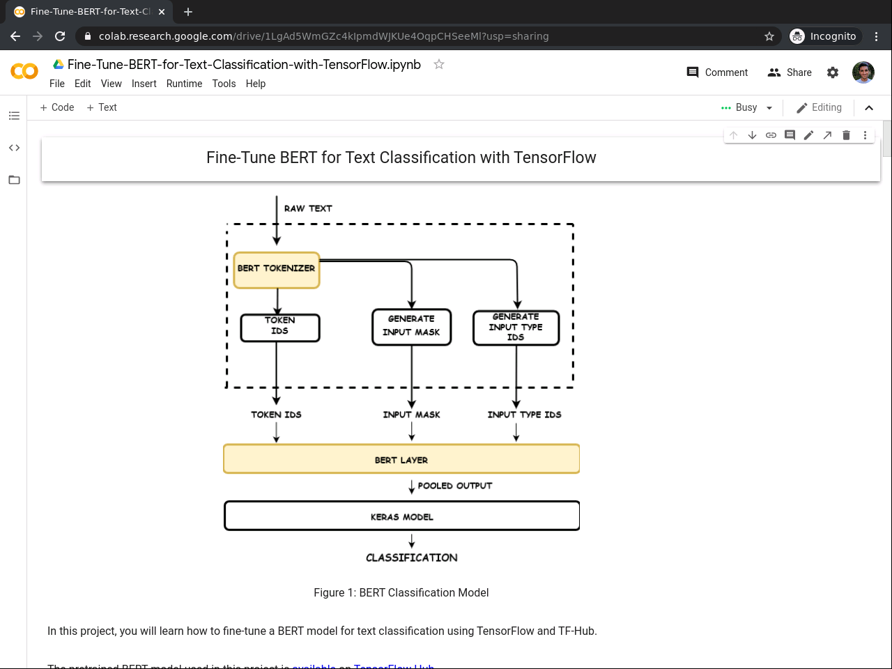Add a comment to the cell
Viewport: 892px width, 669px height.
[x=790, y=135]
